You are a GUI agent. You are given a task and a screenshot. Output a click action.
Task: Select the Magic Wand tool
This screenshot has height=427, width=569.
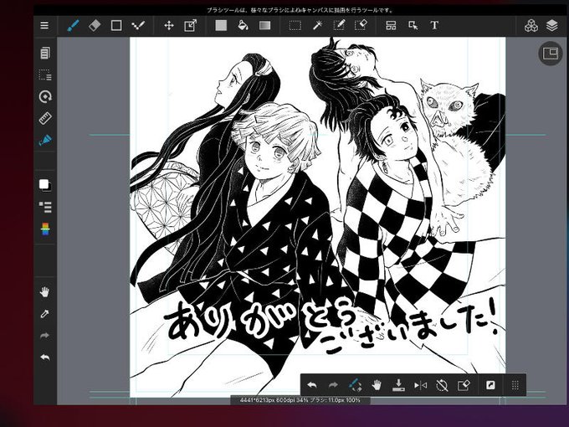tap(317, 25)
